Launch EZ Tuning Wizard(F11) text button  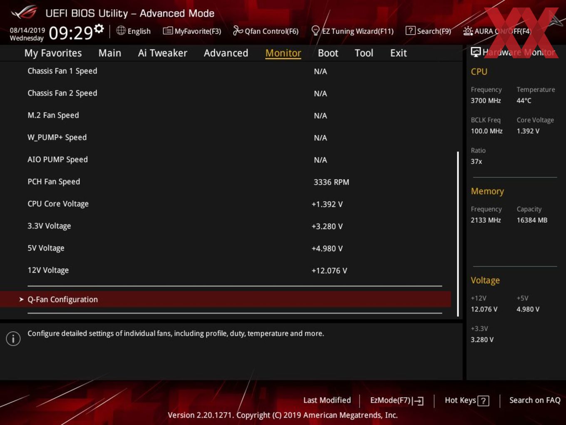(x=357, y=31)
